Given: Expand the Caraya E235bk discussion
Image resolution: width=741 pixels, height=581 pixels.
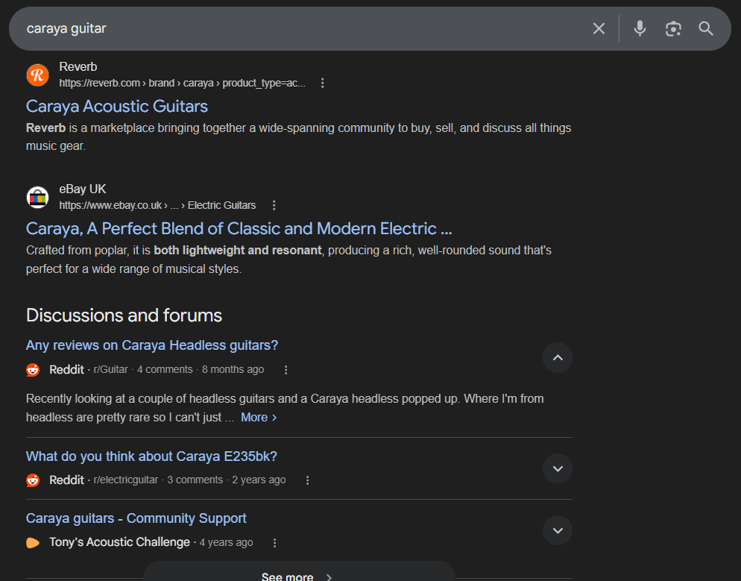Looking at the screenshot, I should tap(558, 469).
